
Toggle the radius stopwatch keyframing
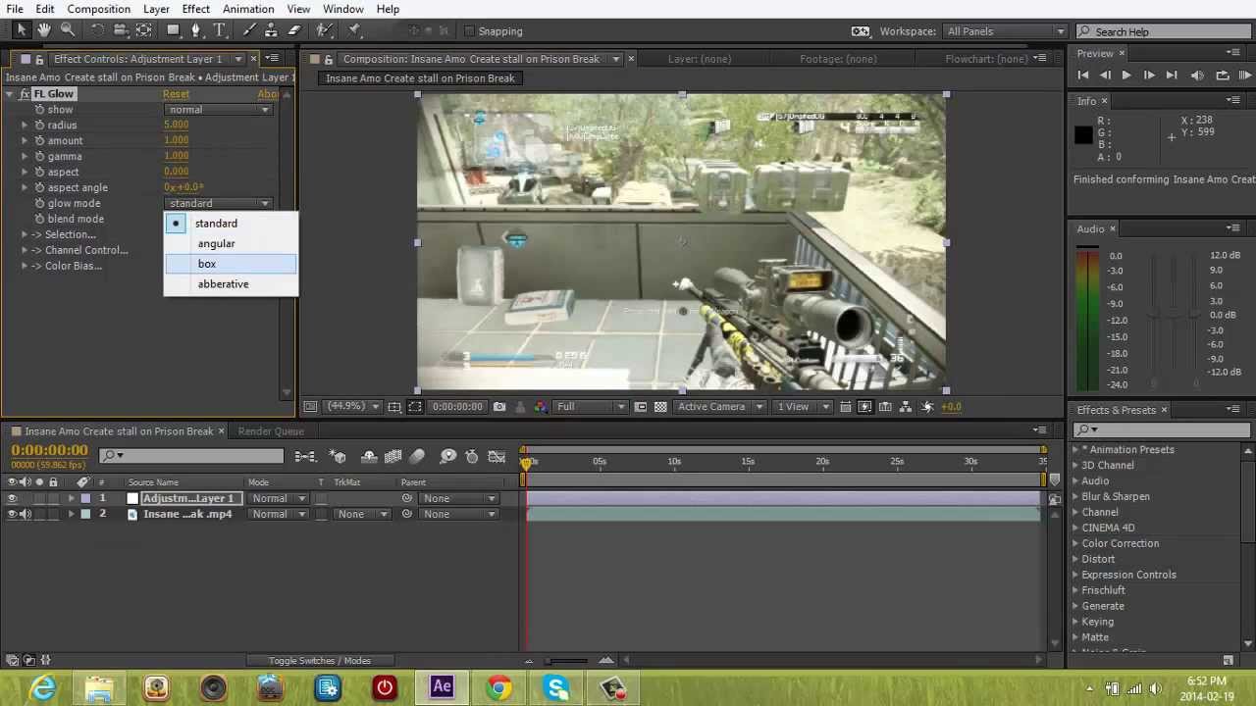pyautogui.click(x=39, y=126)
